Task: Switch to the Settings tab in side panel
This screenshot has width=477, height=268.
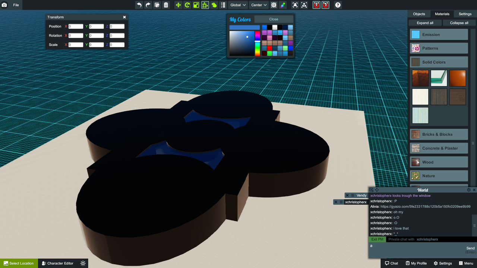Action: pyautogui.click(x=465, y=14)
